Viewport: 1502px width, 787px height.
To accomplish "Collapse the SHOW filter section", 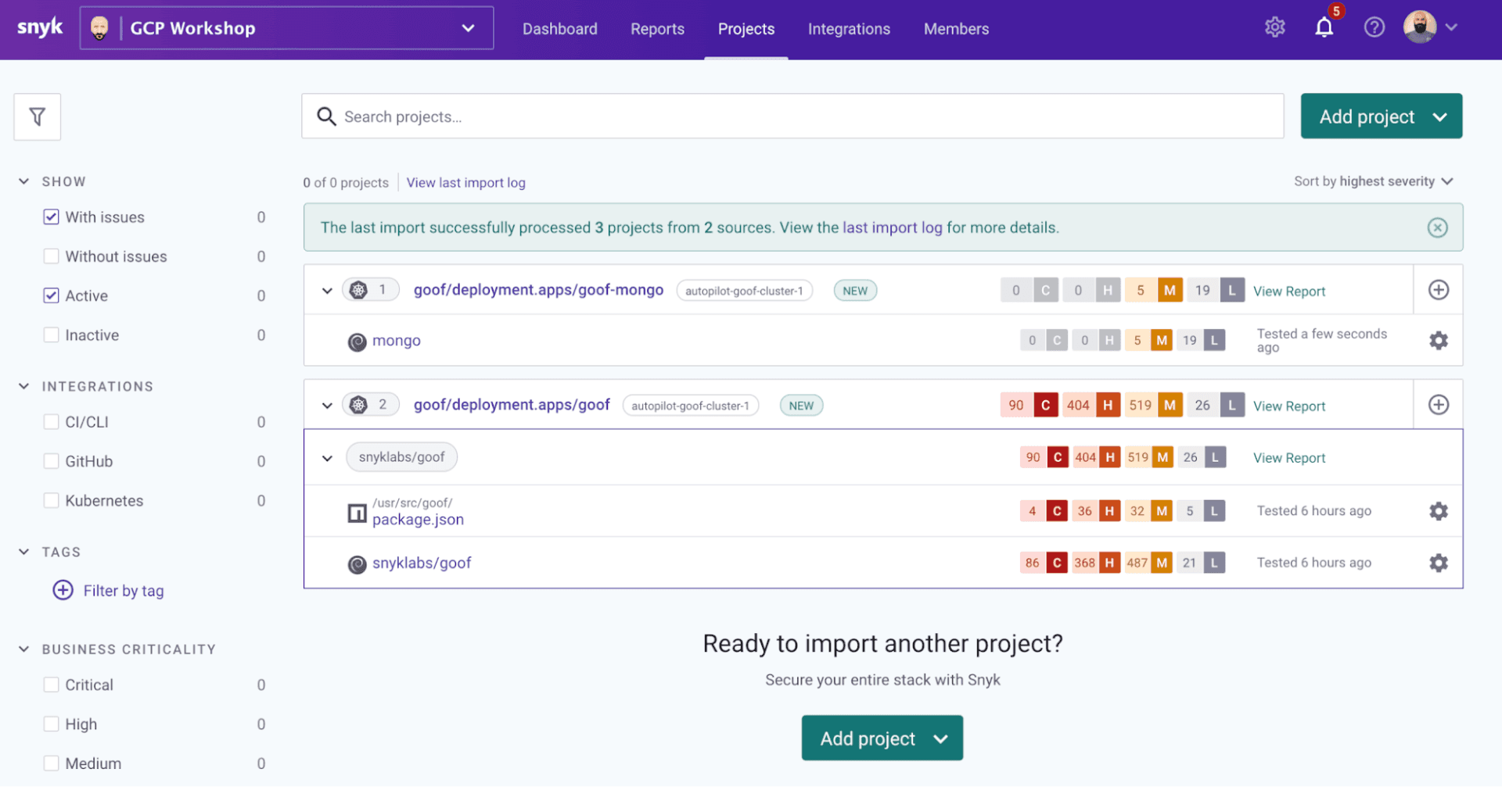I will point(24,181).
